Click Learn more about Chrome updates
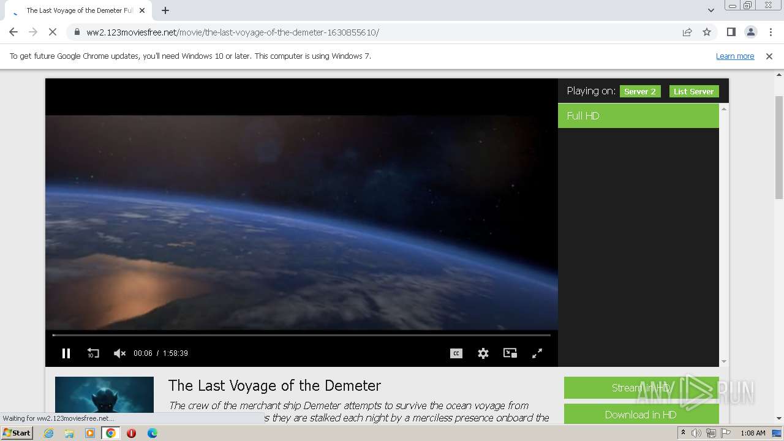This screenshot has height=441, width=784. coord(735,56)
